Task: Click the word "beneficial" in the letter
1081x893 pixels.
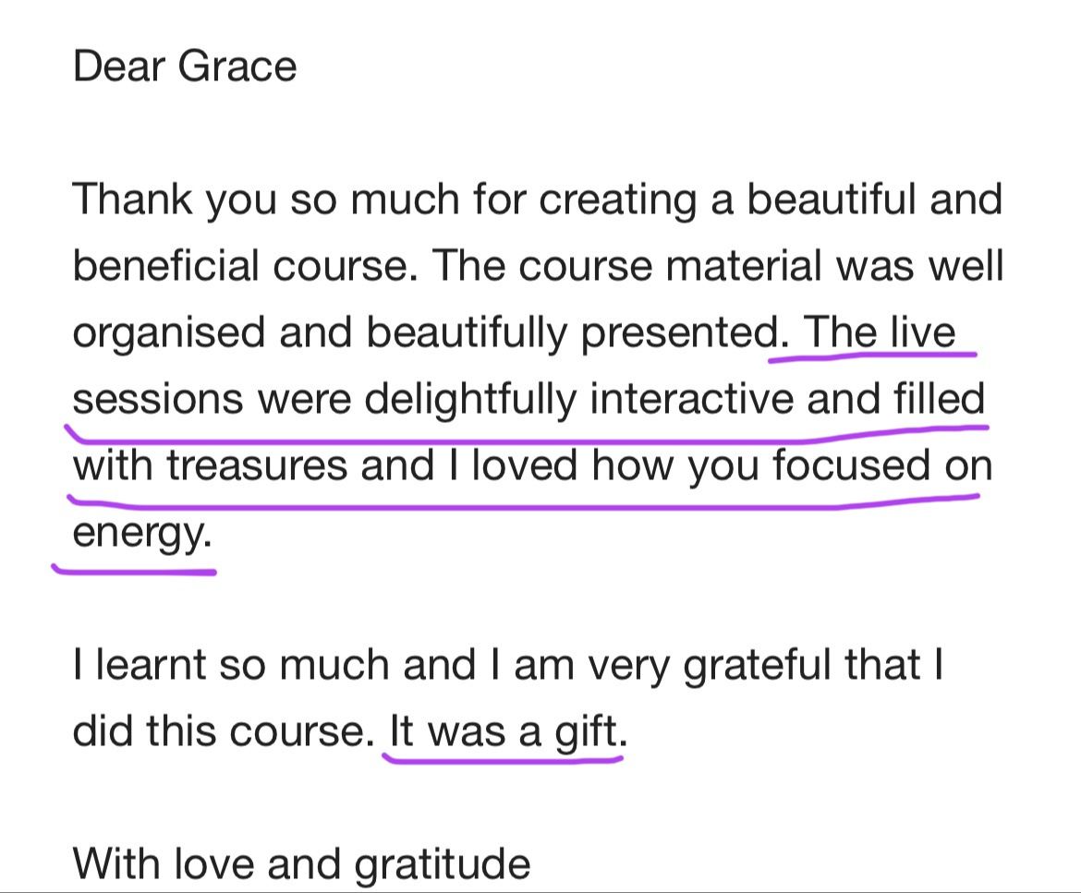Action: [166, 266]
